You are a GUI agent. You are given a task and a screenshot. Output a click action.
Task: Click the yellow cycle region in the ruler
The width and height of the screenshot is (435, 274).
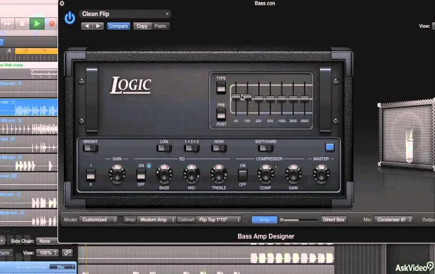pyautogui.click(x=36, y=51)
